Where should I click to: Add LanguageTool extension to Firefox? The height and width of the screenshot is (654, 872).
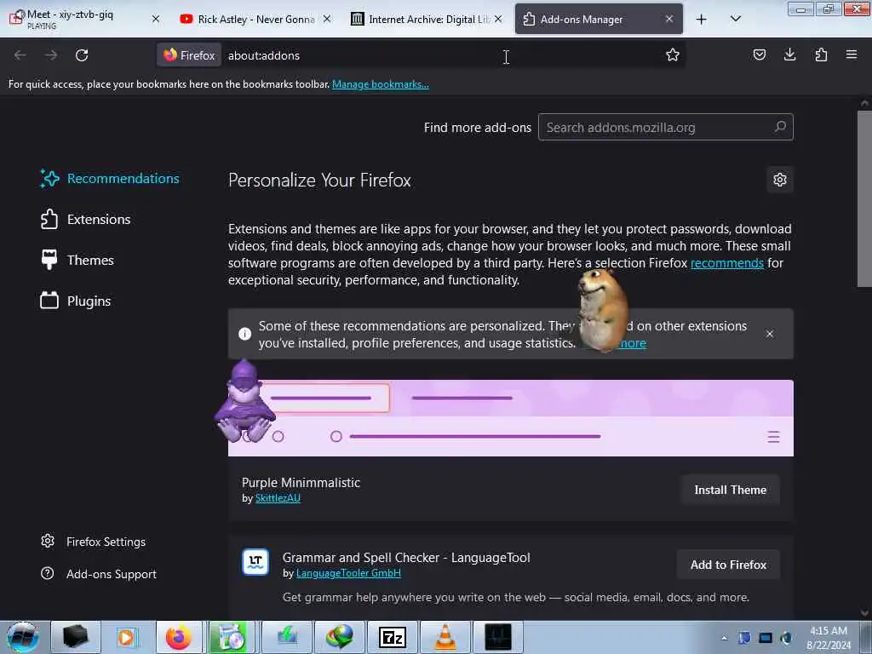pos(728,565)
